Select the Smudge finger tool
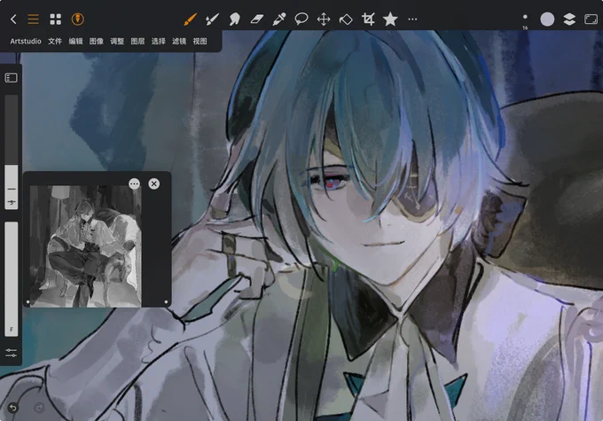The height and width of the screenshot is (421, 603). pos(234,19)
